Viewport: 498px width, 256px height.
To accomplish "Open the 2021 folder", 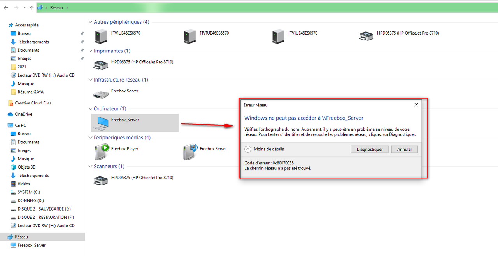I will point(22,67).
